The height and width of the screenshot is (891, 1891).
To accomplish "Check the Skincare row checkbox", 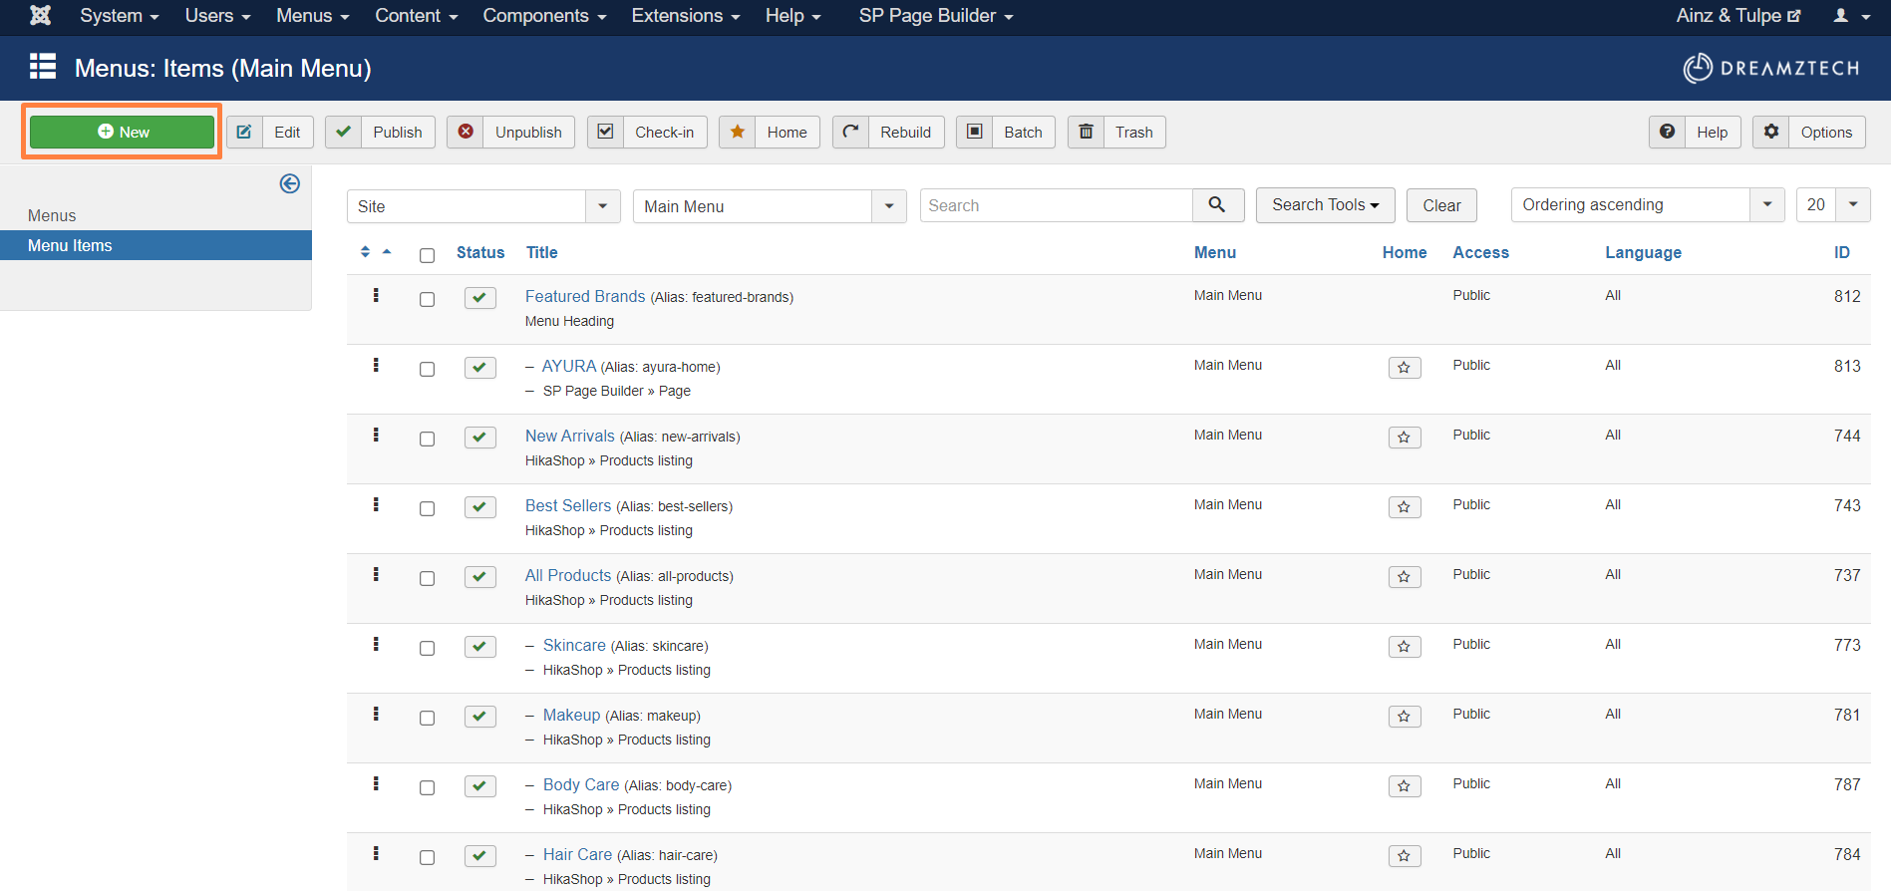I will pyautogui.click(x=428, y=648).
